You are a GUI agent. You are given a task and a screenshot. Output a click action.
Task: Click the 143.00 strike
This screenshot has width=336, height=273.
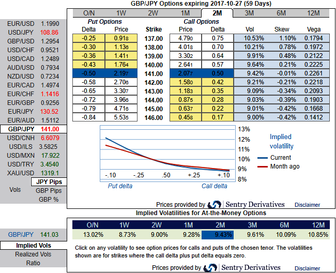(154, 92)
